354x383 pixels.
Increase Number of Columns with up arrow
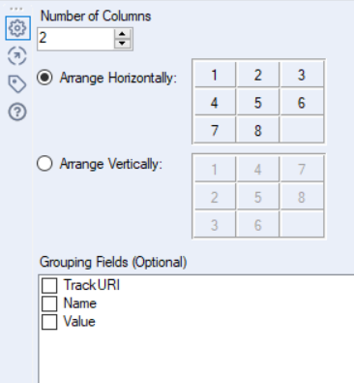(x=122, y=34)
